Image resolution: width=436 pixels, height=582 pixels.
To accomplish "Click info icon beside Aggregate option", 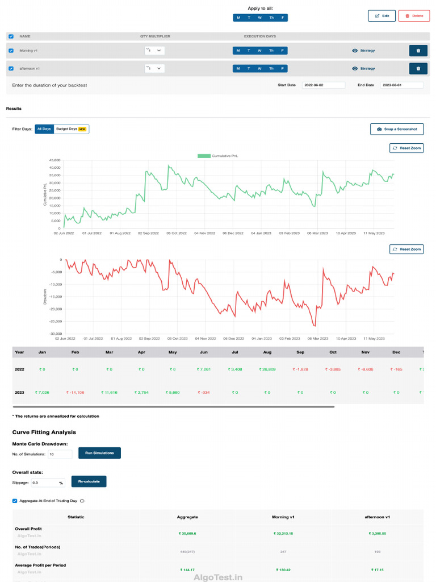I will pyautogui.click(x=82, y=501).
